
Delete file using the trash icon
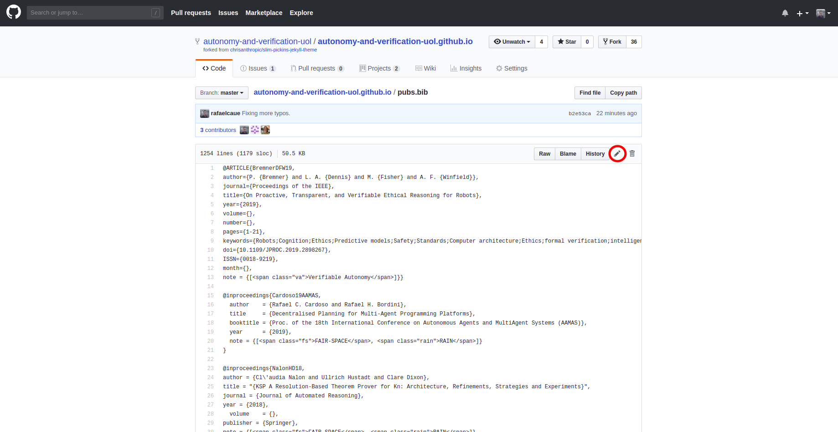tap(632, 154)
